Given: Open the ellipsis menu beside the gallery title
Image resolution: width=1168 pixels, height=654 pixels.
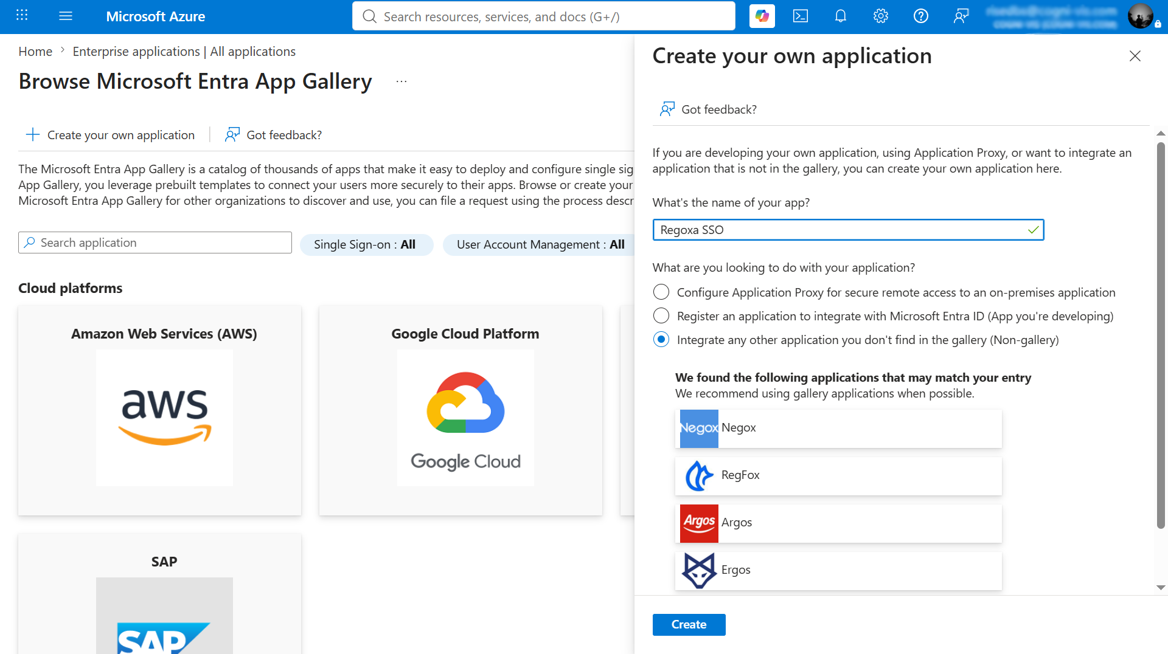Looking at the screenshot, I should click(x=401, y=81).
